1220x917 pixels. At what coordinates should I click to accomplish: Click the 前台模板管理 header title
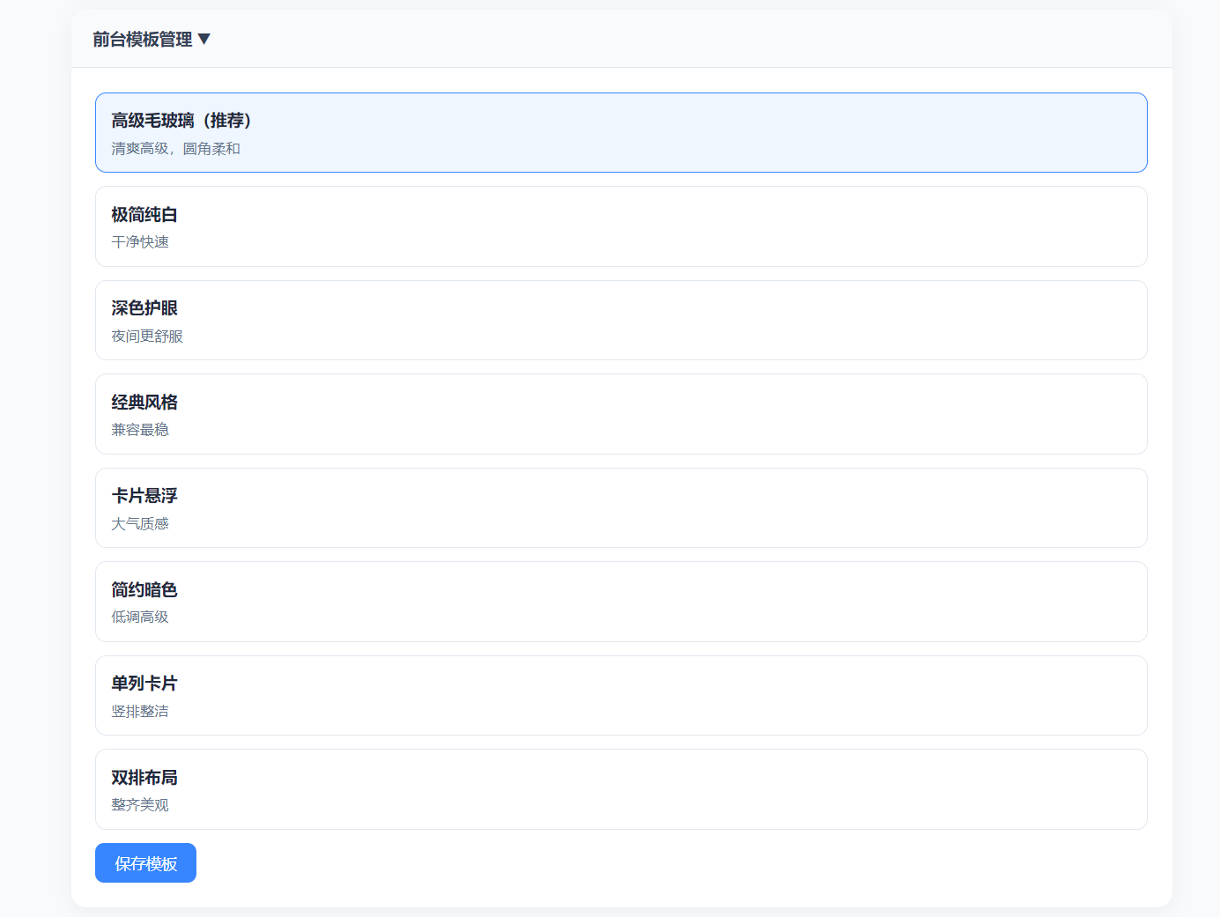142,39
